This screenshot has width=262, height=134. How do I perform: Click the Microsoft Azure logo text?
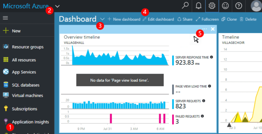(26, 6)
